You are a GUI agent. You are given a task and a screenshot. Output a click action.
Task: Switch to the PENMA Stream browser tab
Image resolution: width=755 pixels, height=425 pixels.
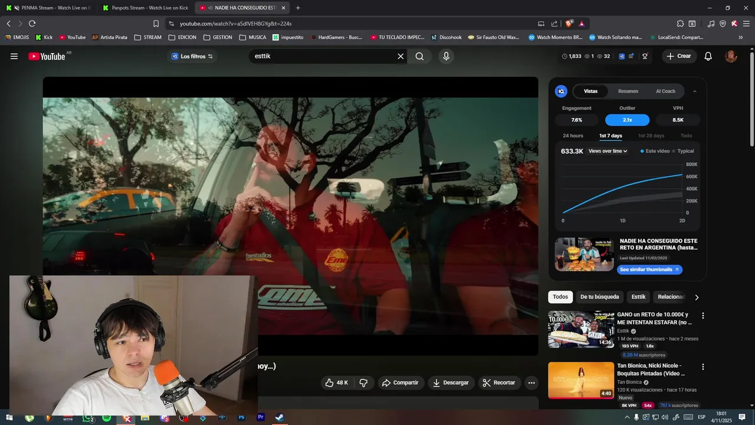click(x=49, y=8)
